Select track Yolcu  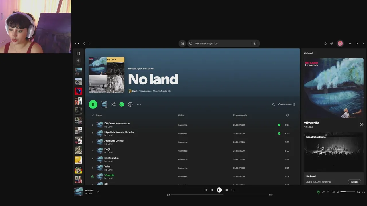point(192,168)
